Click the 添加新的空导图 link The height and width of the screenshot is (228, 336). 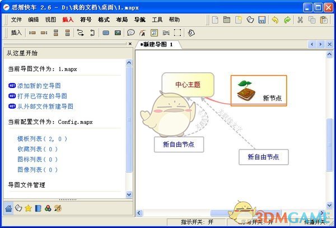(39, 86)
